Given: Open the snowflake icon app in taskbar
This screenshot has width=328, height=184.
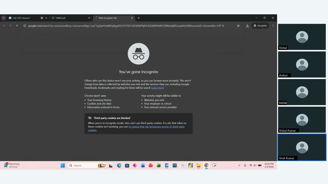Looking at the screenshot, I should pos(182,165).
